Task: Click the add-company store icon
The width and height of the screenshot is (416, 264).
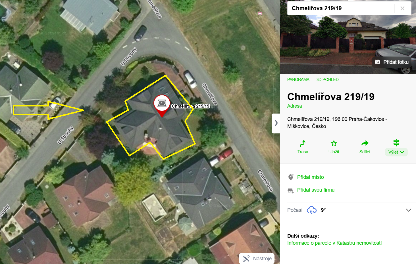Action: tap(290, 190)
